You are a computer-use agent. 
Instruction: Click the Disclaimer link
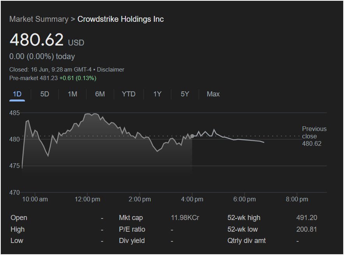[111, 70]
